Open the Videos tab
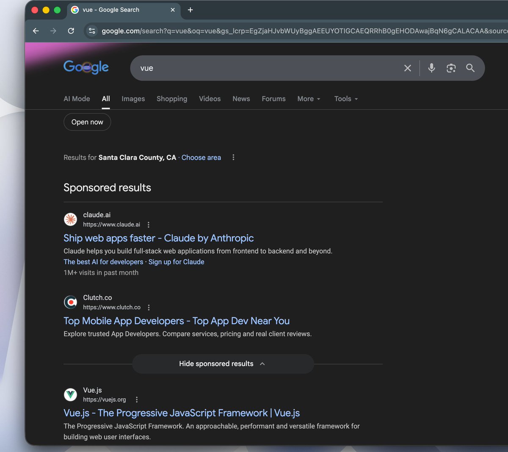The width and height of the screenshot is (508, 452). (x=210, y=99)
